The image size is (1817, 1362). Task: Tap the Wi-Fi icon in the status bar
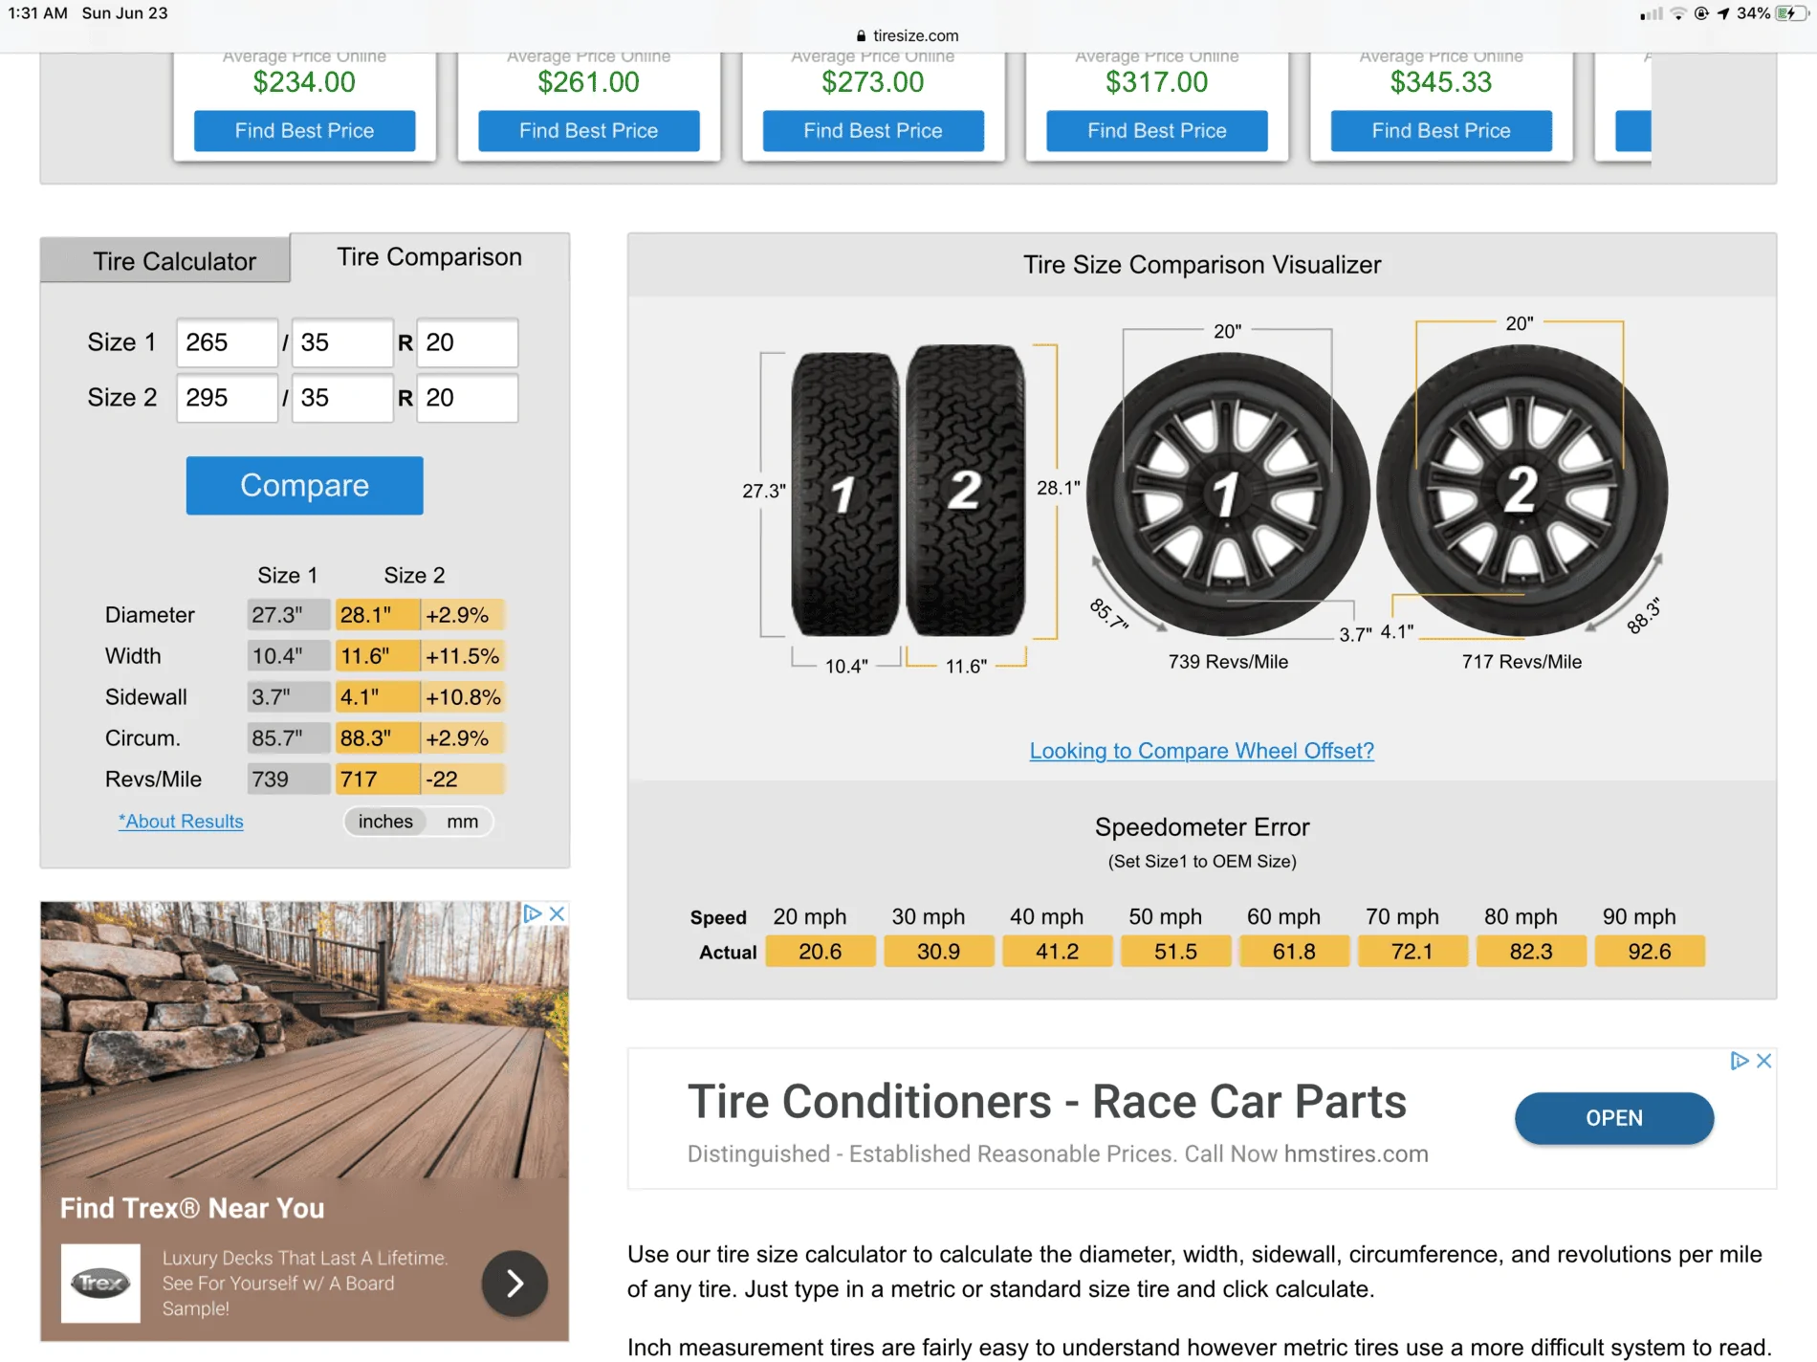click(x=1678, y=13)
